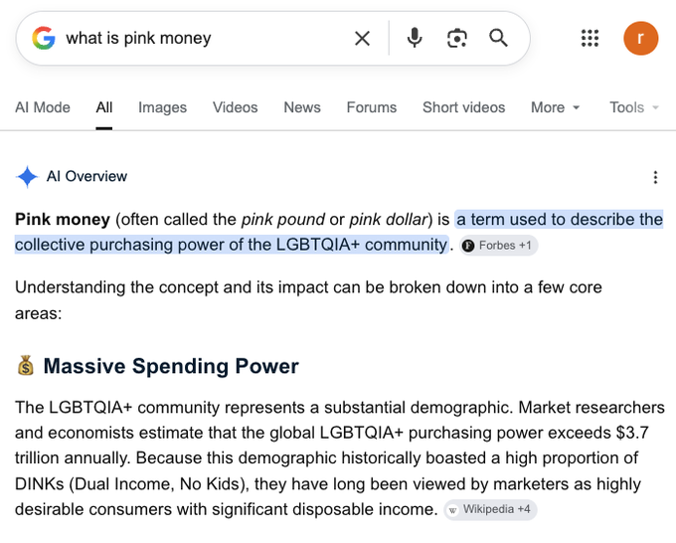The width and height of the screenshot is (676, 543).
Task: Switch to the Images tab
Action: [x=162, y=107]
